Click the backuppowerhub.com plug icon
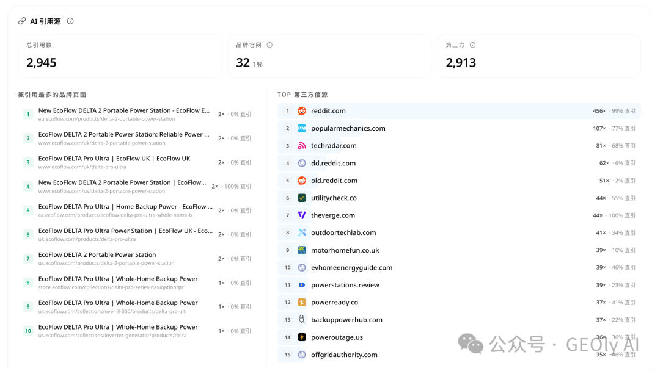 [302, 320]
